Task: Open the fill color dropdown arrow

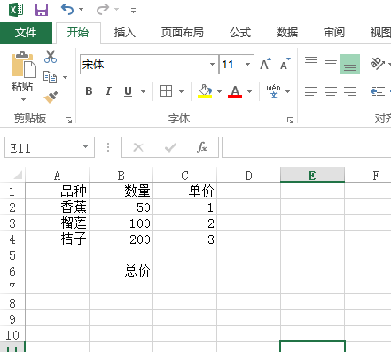Action: tap(219, 91)
